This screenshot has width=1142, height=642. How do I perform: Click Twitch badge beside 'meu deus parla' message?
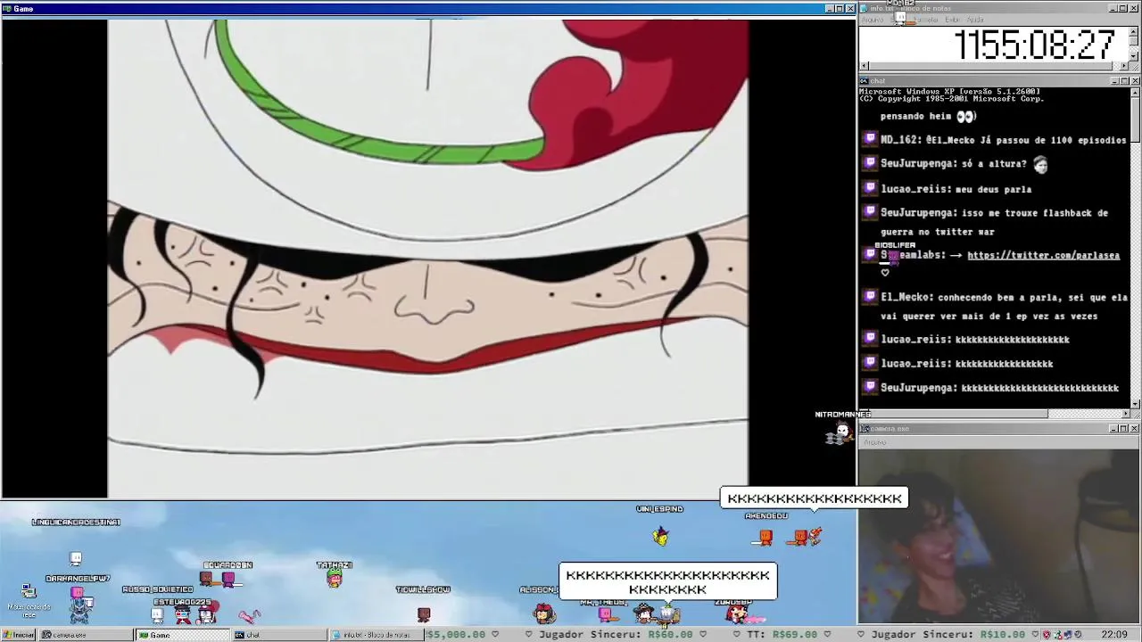click(x=871, y=188)
